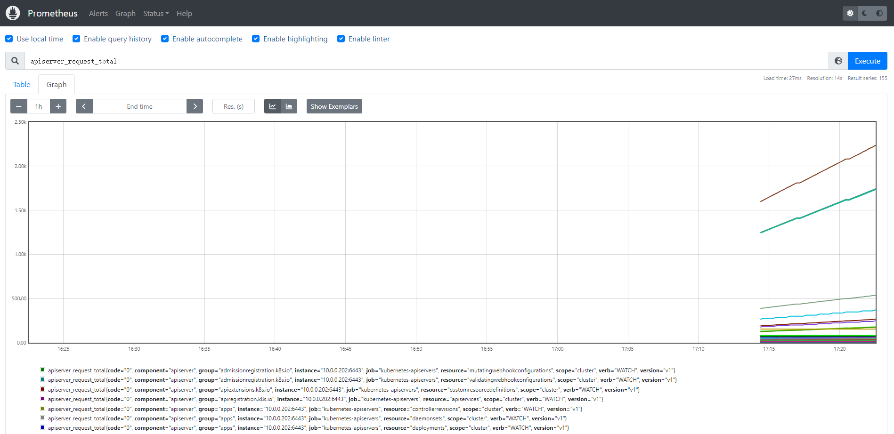Open the Status dropdown menu
Screen dimensions: 894x434
156,13
